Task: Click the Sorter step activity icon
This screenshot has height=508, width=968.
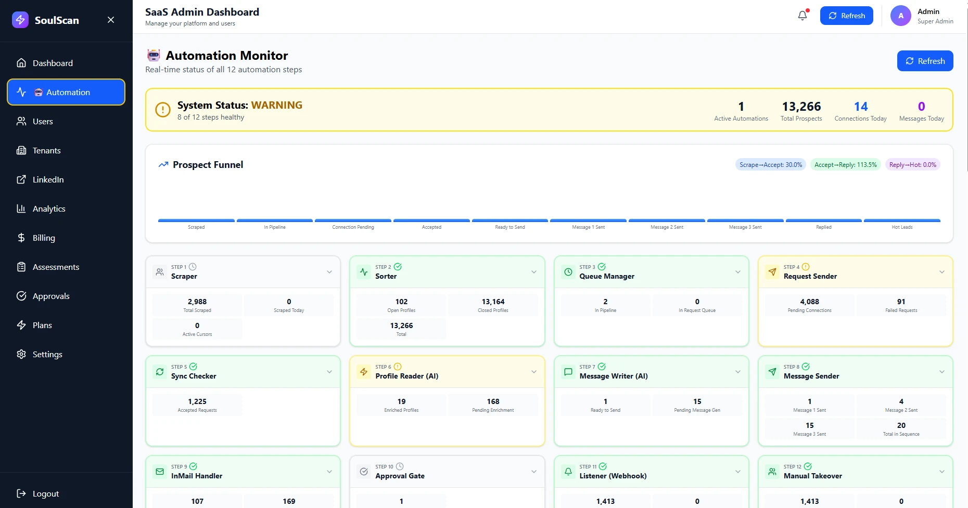Action: tap(364, 271)
